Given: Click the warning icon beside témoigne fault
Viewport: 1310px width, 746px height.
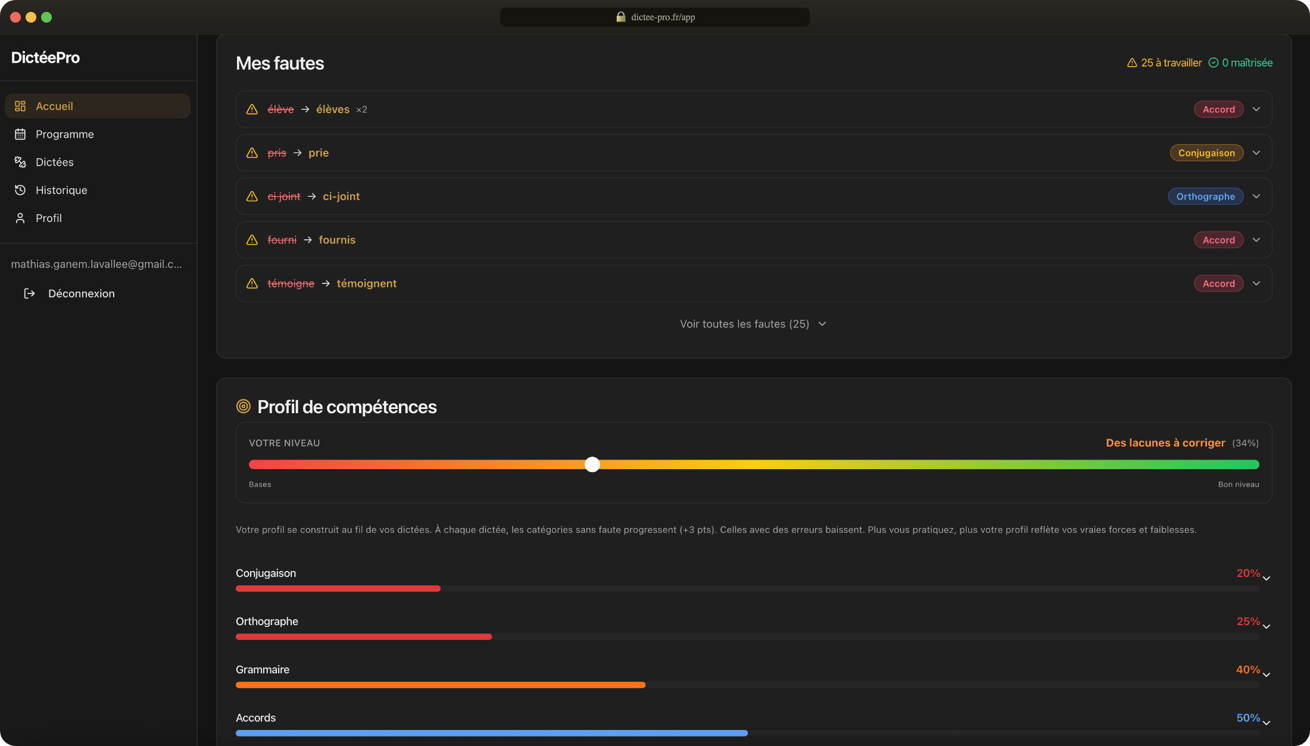Looking at the screenshot, I should [252, 283].
